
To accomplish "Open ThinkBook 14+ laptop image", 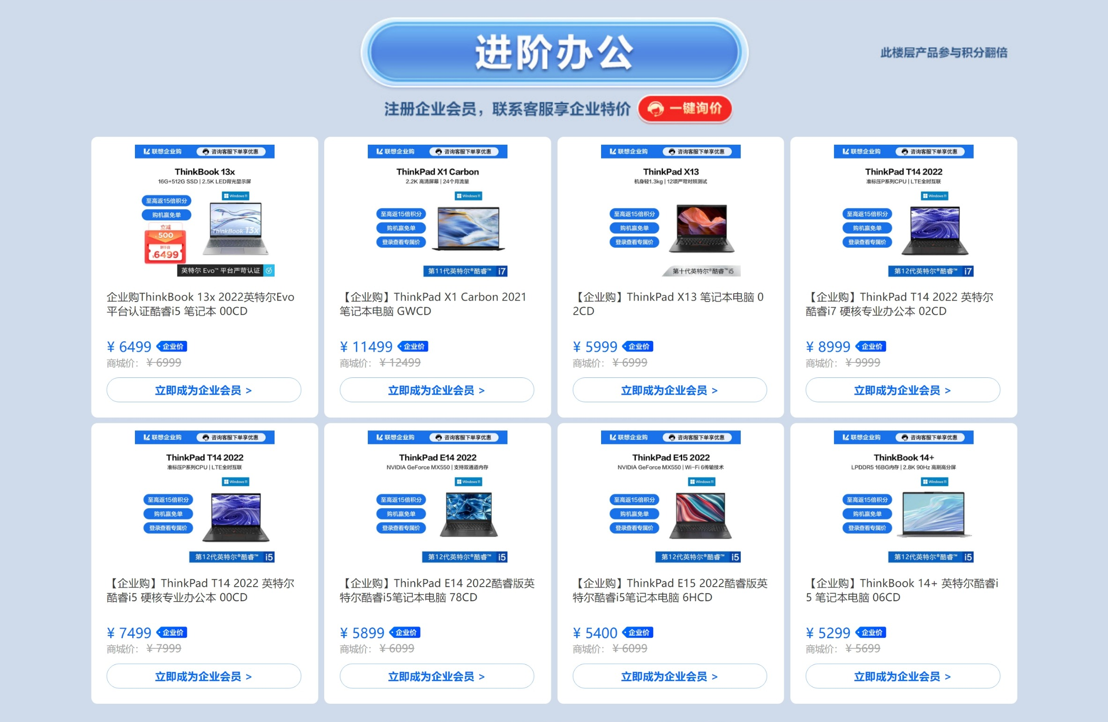I will pos(934,514).
